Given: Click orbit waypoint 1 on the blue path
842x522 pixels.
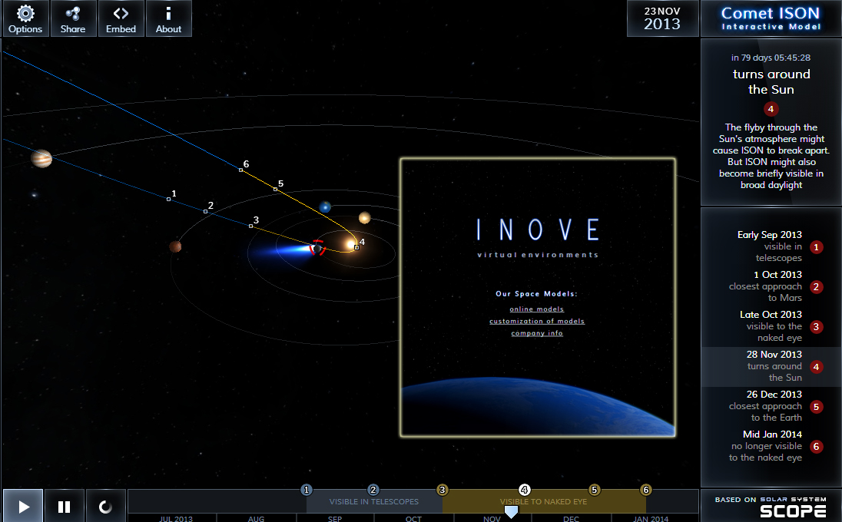Looking at the screenshot, I should tap(168, 199).
